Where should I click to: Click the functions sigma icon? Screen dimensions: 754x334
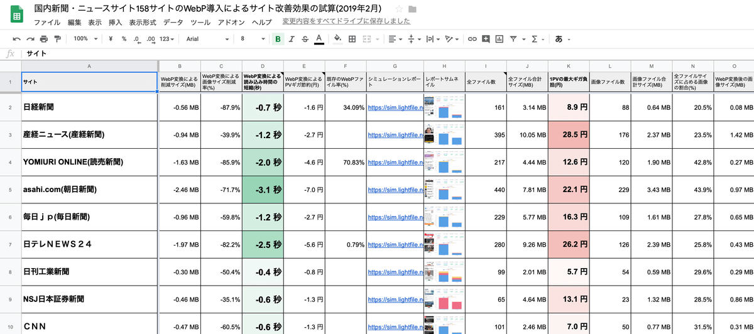[535, 39]
